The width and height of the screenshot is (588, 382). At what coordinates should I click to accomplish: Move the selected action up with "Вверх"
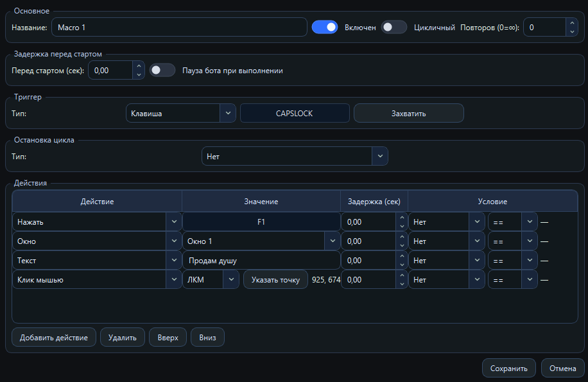pyautogui.click(x=167, y=336)
